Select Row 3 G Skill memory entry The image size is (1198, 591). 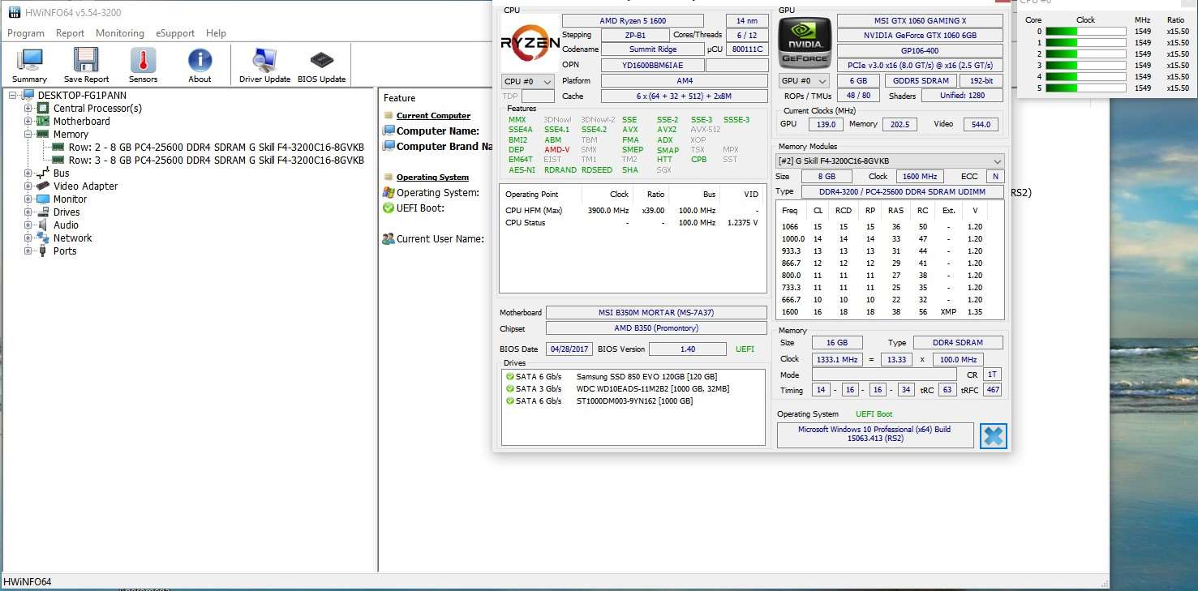coord(217,160)
